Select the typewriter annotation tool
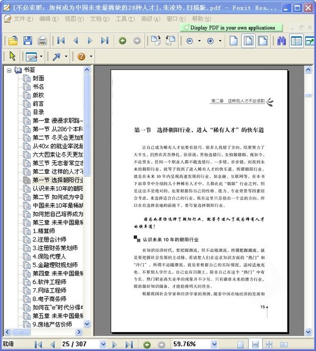Image resolution: width=316 pixels, height=351 pixels. click(31, 56)
